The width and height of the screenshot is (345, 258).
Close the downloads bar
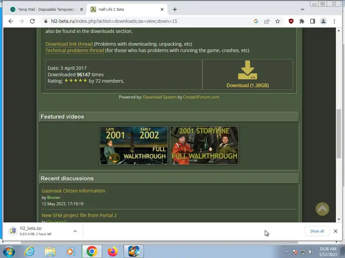(335, 231)
